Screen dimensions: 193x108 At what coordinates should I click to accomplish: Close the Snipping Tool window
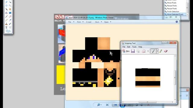tap(173, 43)
